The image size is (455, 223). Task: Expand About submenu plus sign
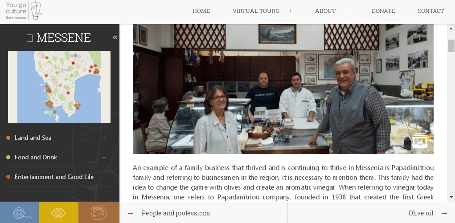point(347,11)
